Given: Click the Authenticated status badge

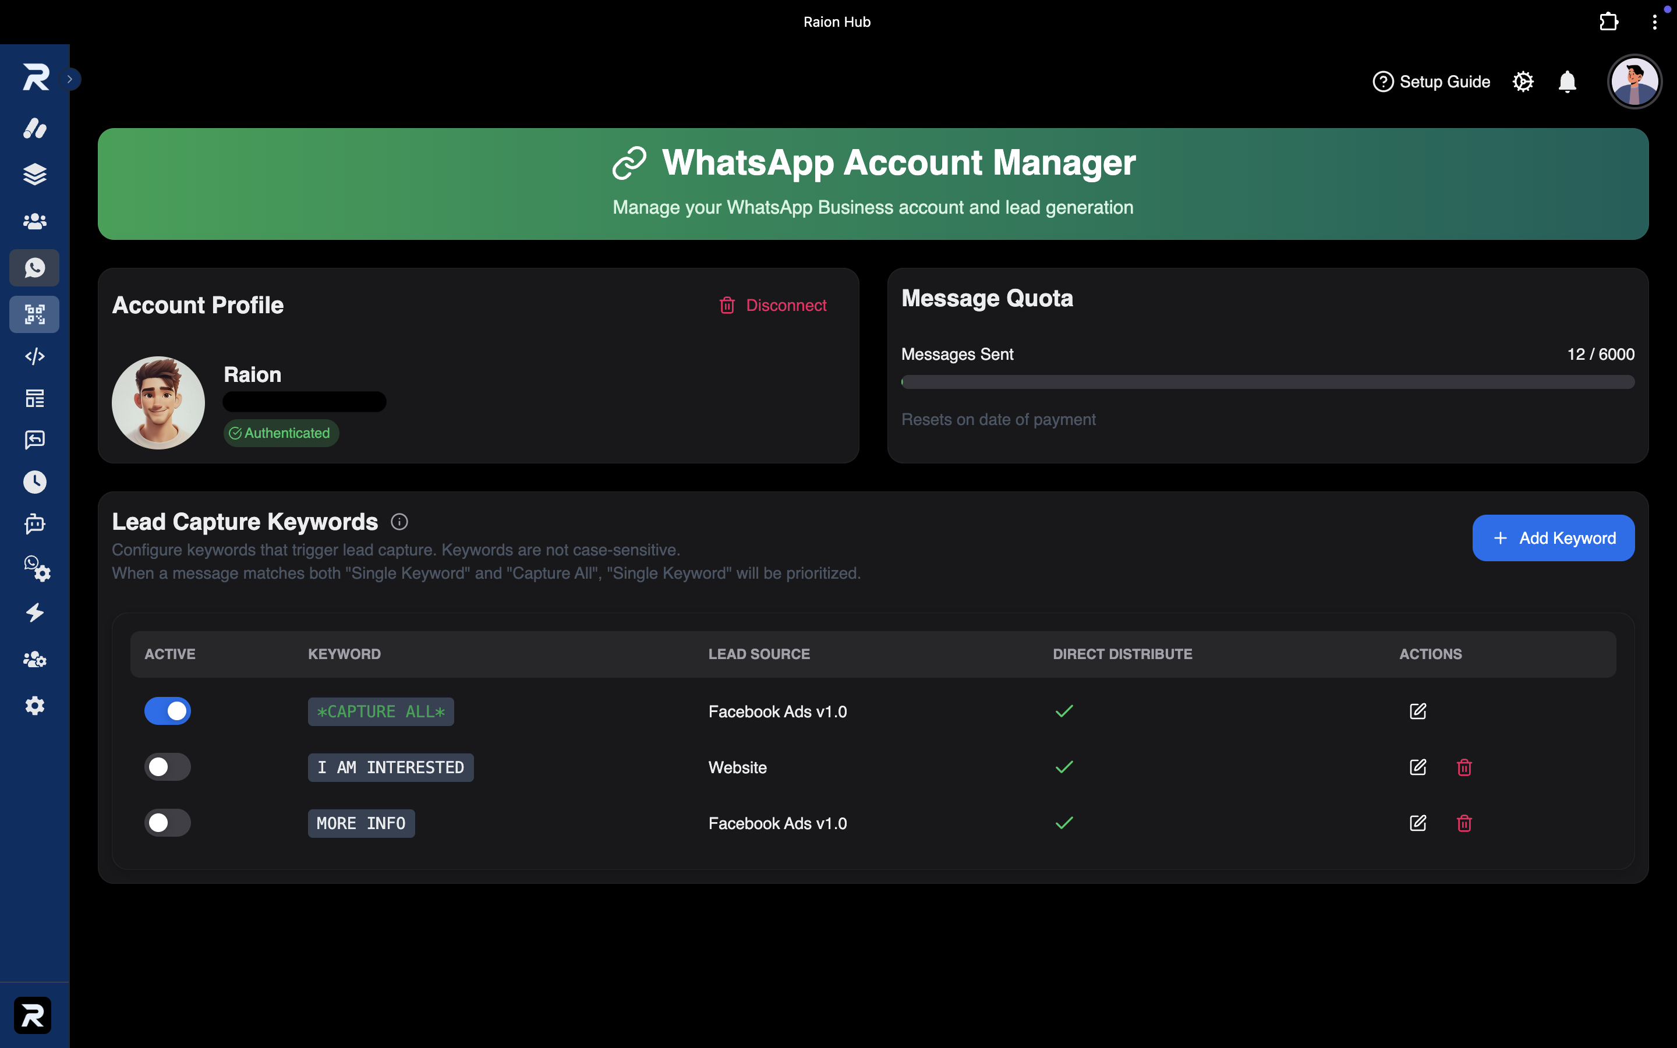Looking at the screenshot, I should point(281,433).
